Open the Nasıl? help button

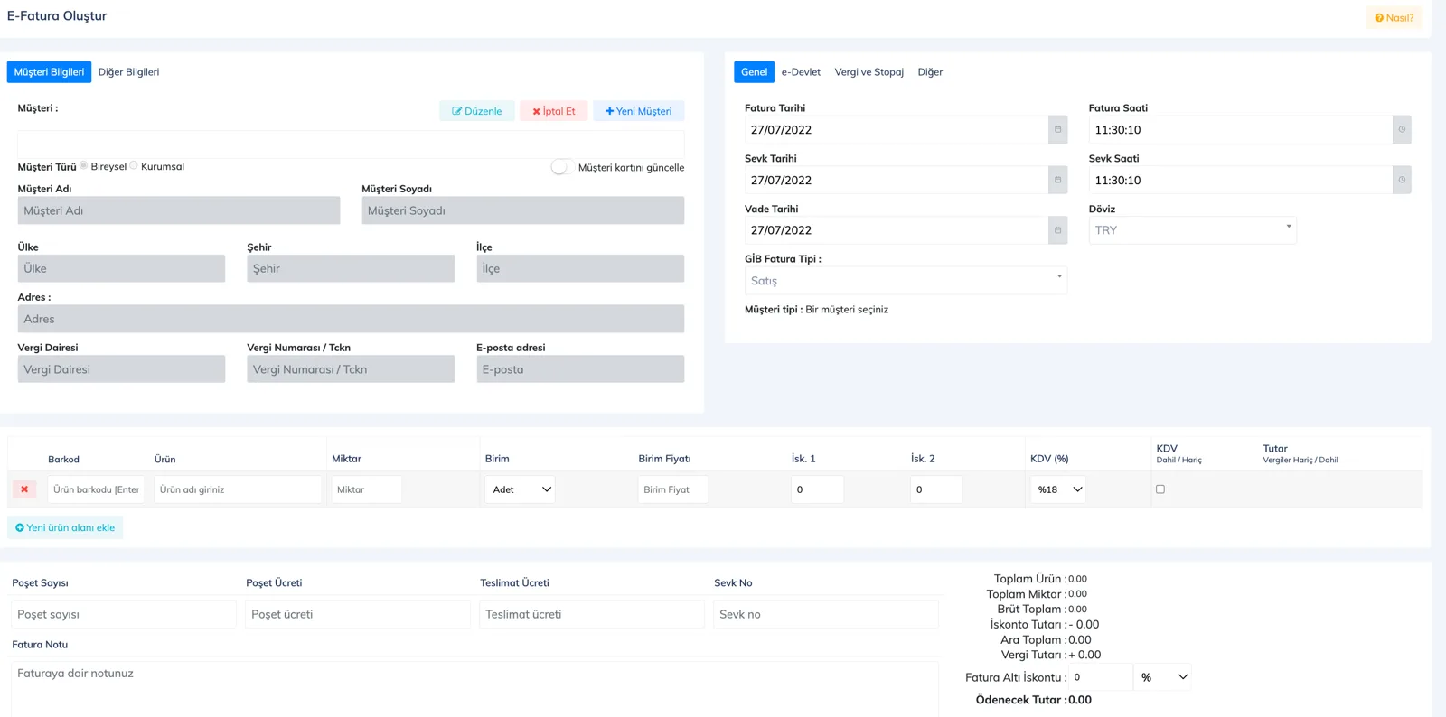pyautogui.click(x=1394, y=18)
